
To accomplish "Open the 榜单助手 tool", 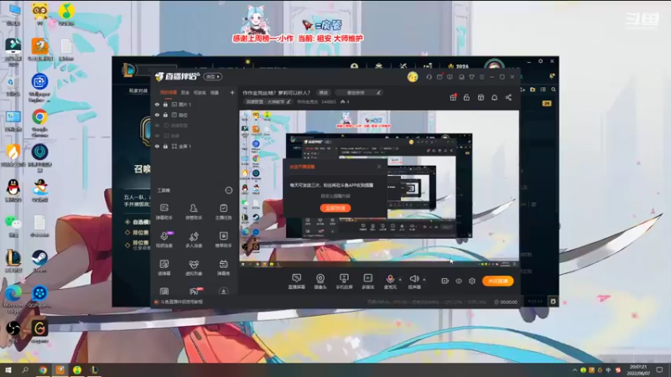I will click(223, 240).
